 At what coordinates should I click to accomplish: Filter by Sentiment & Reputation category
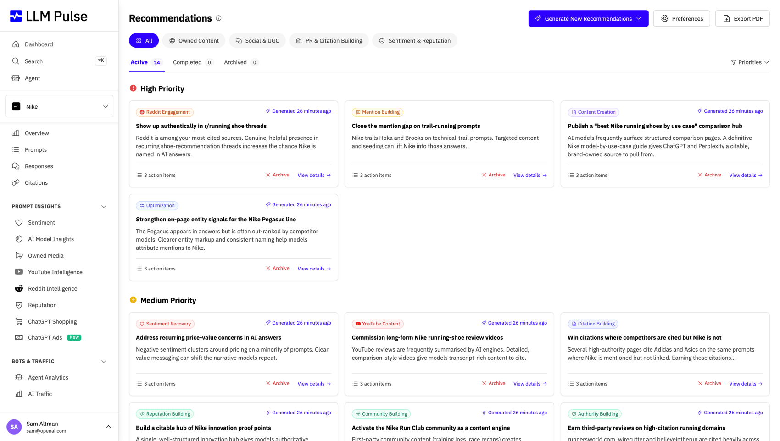pos(415,41)
